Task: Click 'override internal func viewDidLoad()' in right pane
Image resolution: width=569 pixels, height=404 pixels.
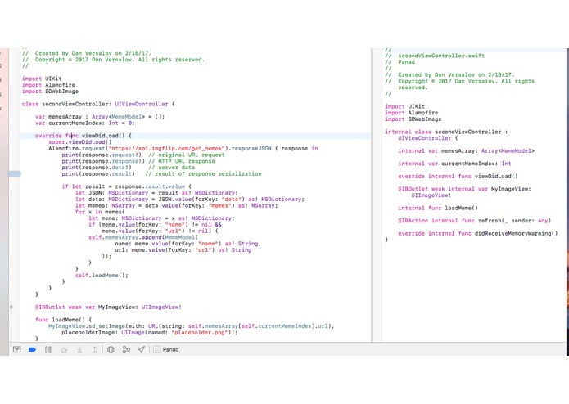Action: (458, 176)
